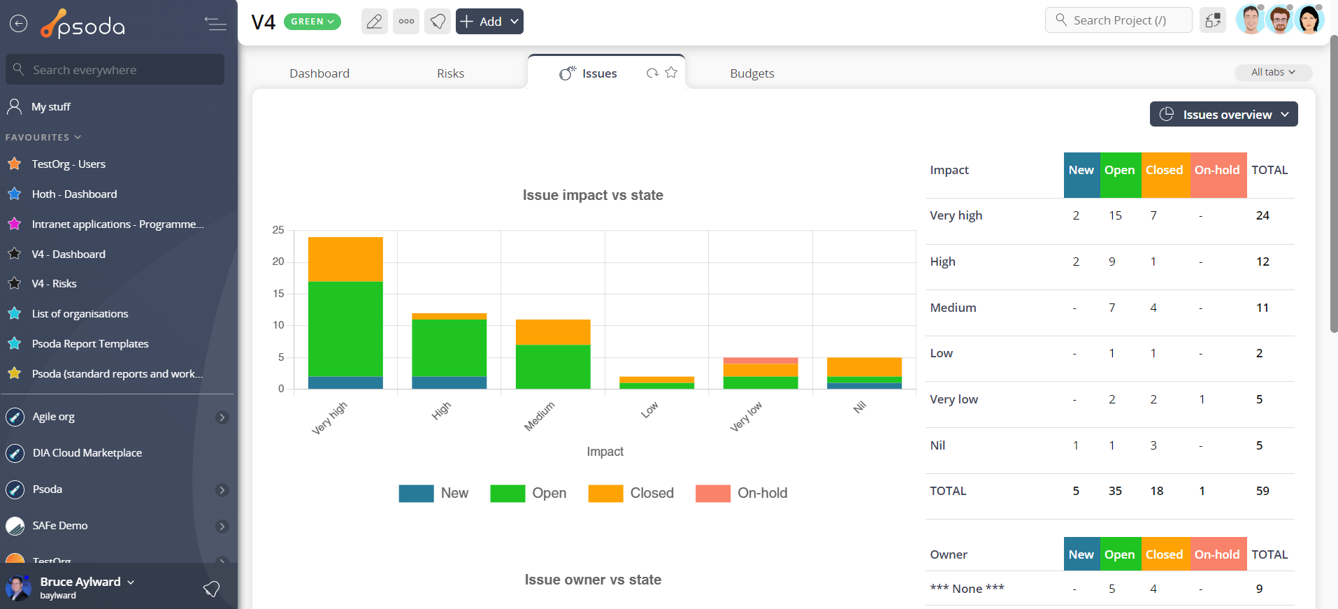
Task: Click the SAFe Demo organisation icon
Action: click(15, 526)
